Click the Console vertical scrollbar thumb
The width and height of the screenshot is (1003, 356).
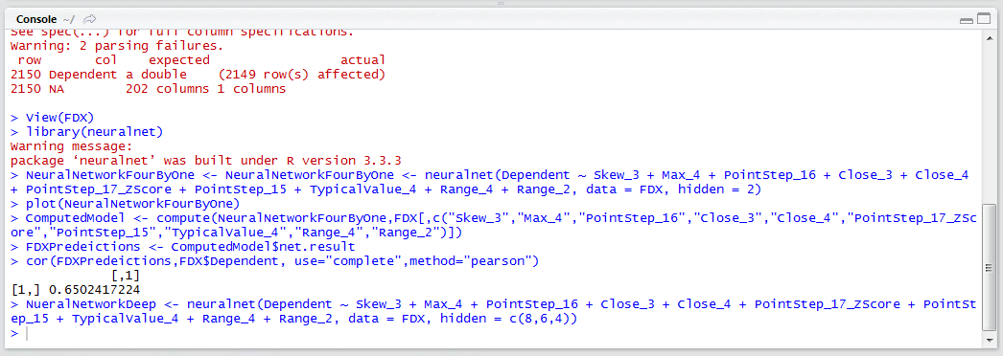[989, 268]
